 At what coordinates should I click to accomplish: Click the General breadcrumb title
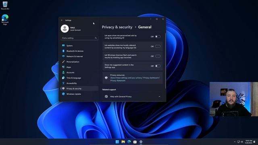click(145, 27)
